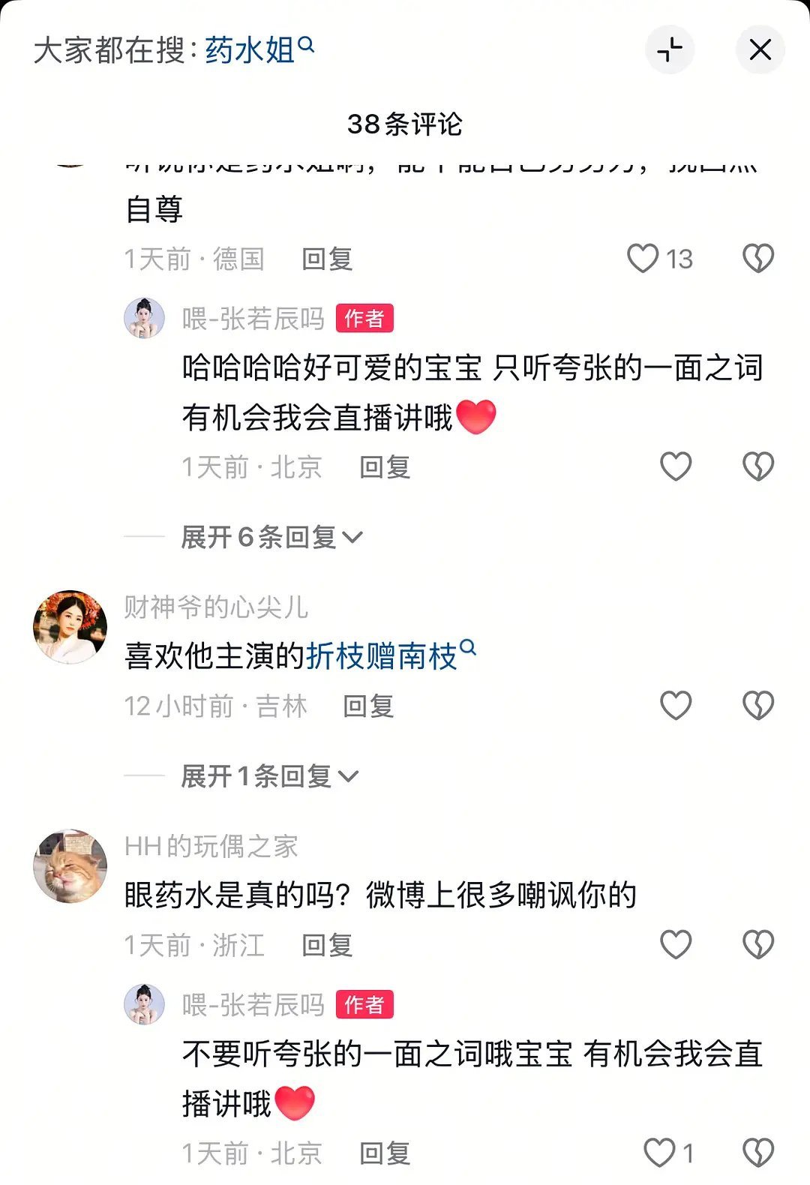
Task: Dislike 财神爷的心尖儿's comment
Action: [758, 705]
